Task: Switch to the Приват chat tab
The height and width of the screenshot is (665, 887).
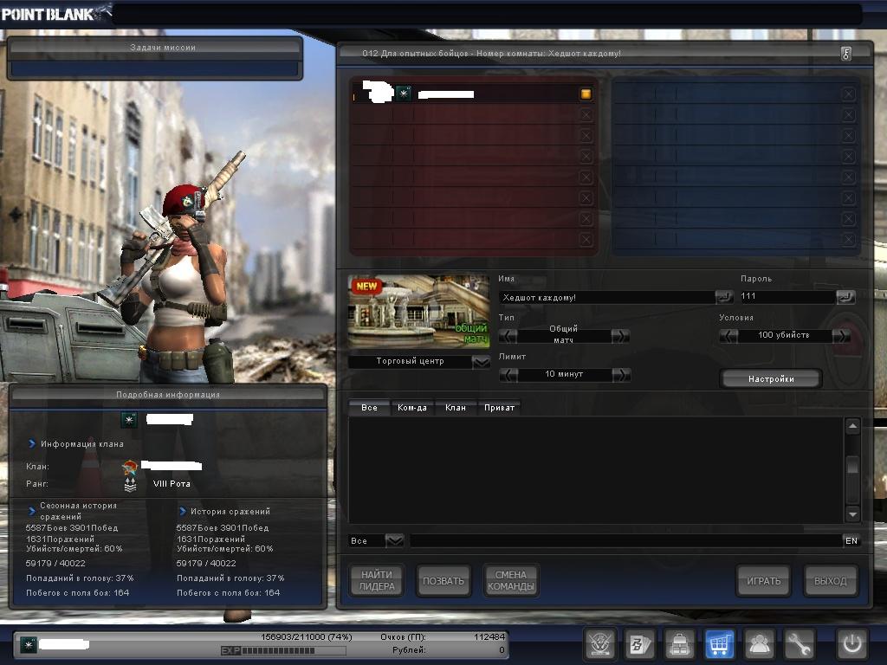Action: (x=499, y=407)
